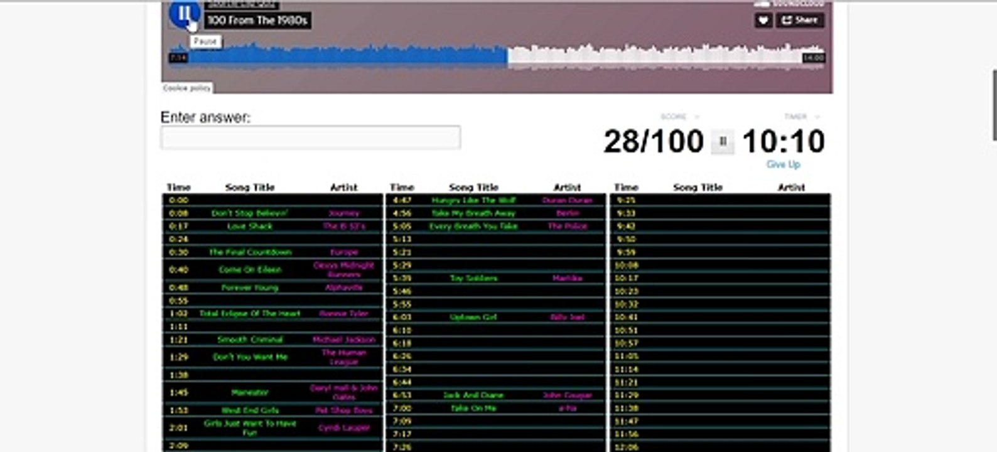Select the Dexys Midnight Runners artist cell
The width and height of the screenshot is (997, 452).
(x=343, y=270)
